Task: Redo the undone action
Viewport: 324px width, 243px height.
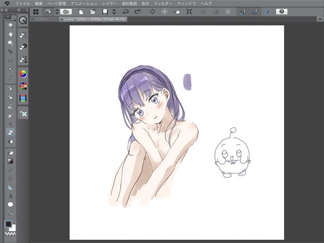Action: click(137, 12)
